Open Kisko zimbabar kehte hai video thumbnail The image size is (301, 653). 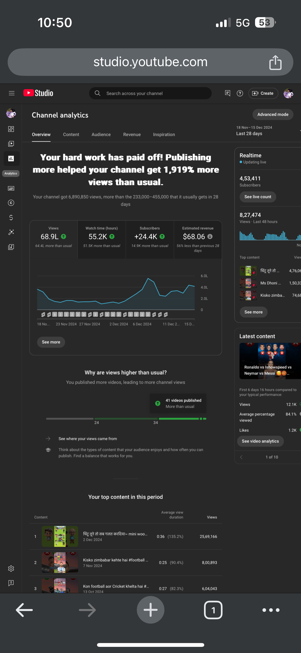60,563
